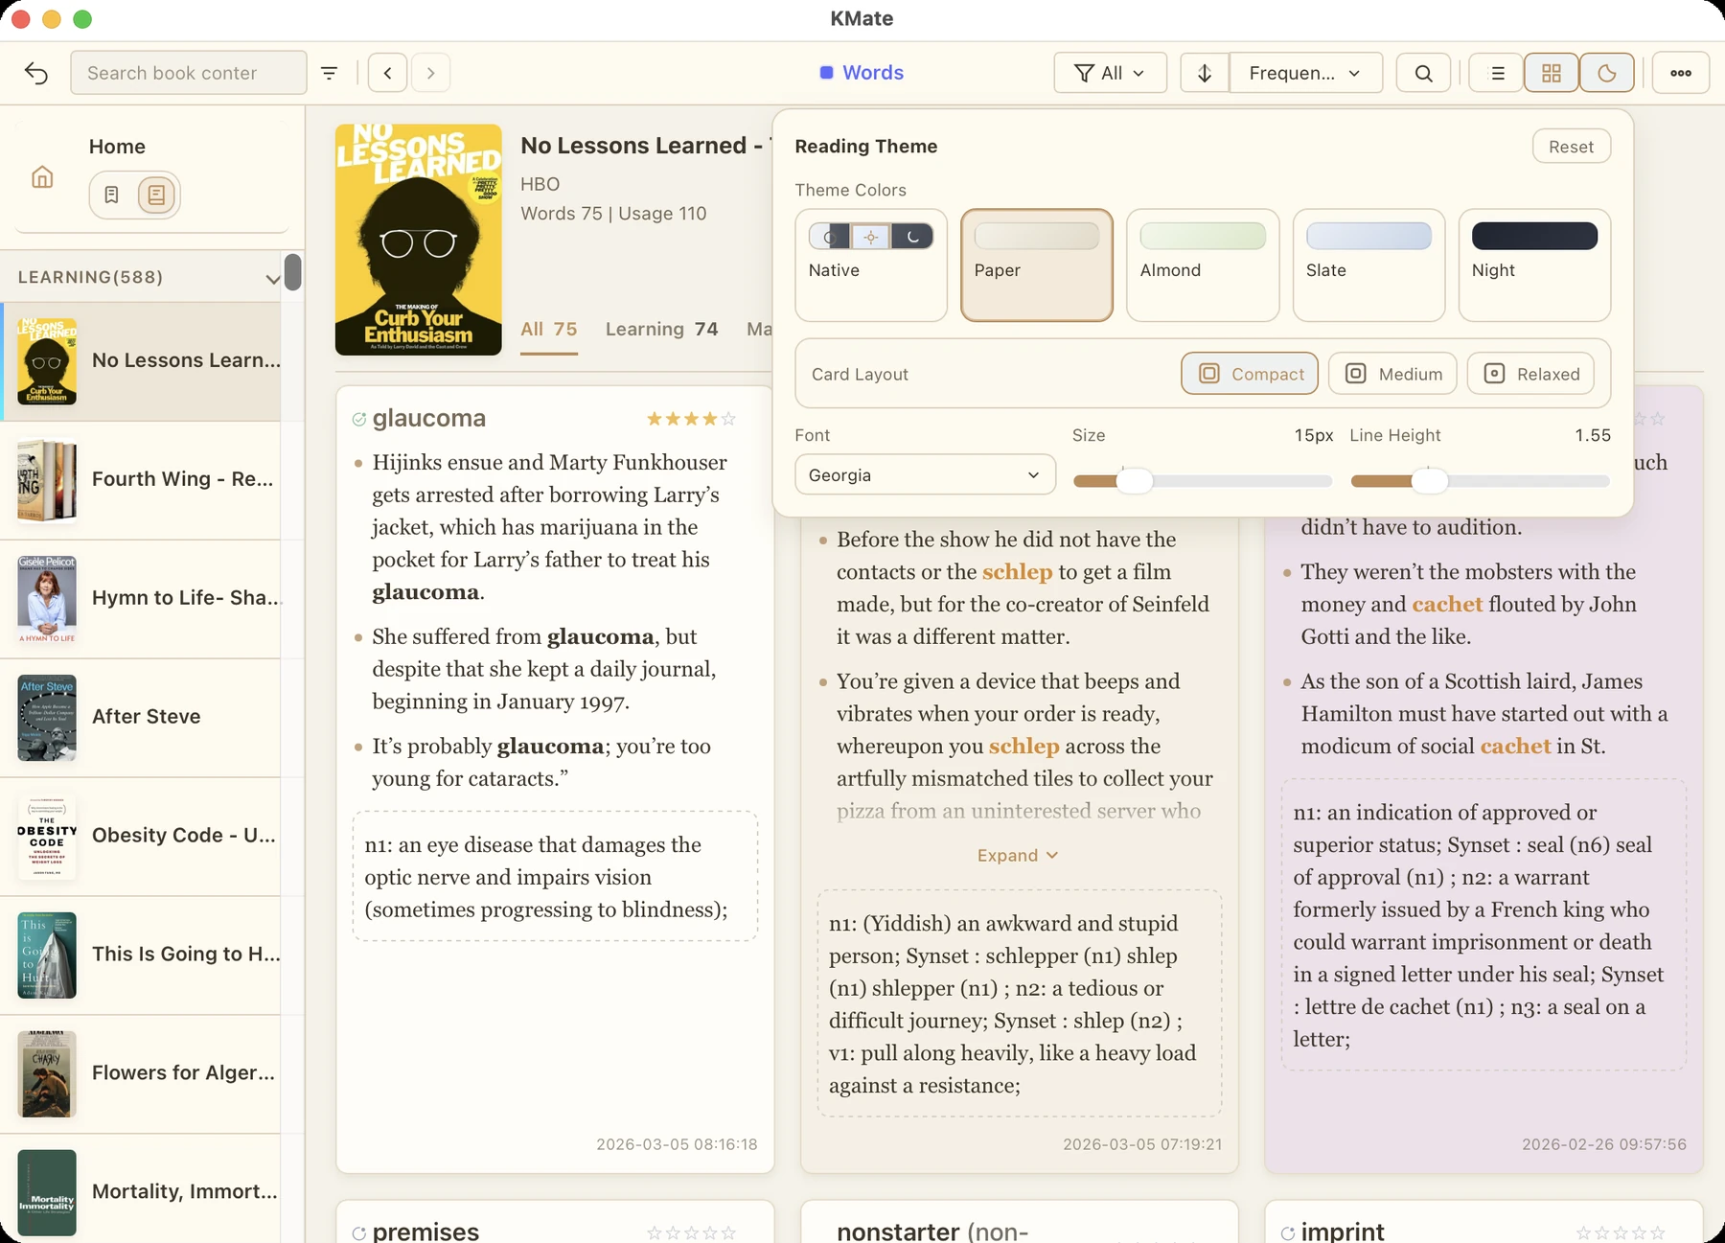Select Obesity Code book in sidebar
Viewport: 1725px width, 1243px height.
tap(142, 837)
